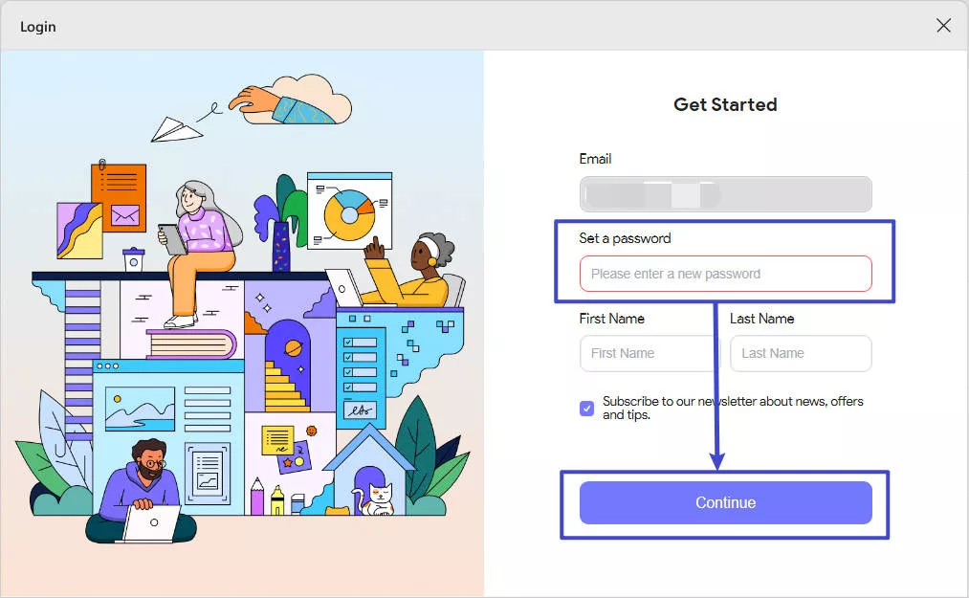Click the tablet held by grey-haired woman
This screenshot has width=969, height=598.
tap(173, 238)
